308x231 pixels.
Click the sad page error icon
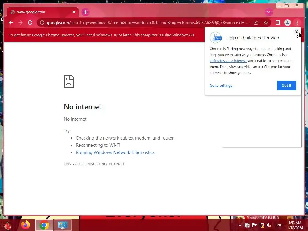[x=69, y=82]
